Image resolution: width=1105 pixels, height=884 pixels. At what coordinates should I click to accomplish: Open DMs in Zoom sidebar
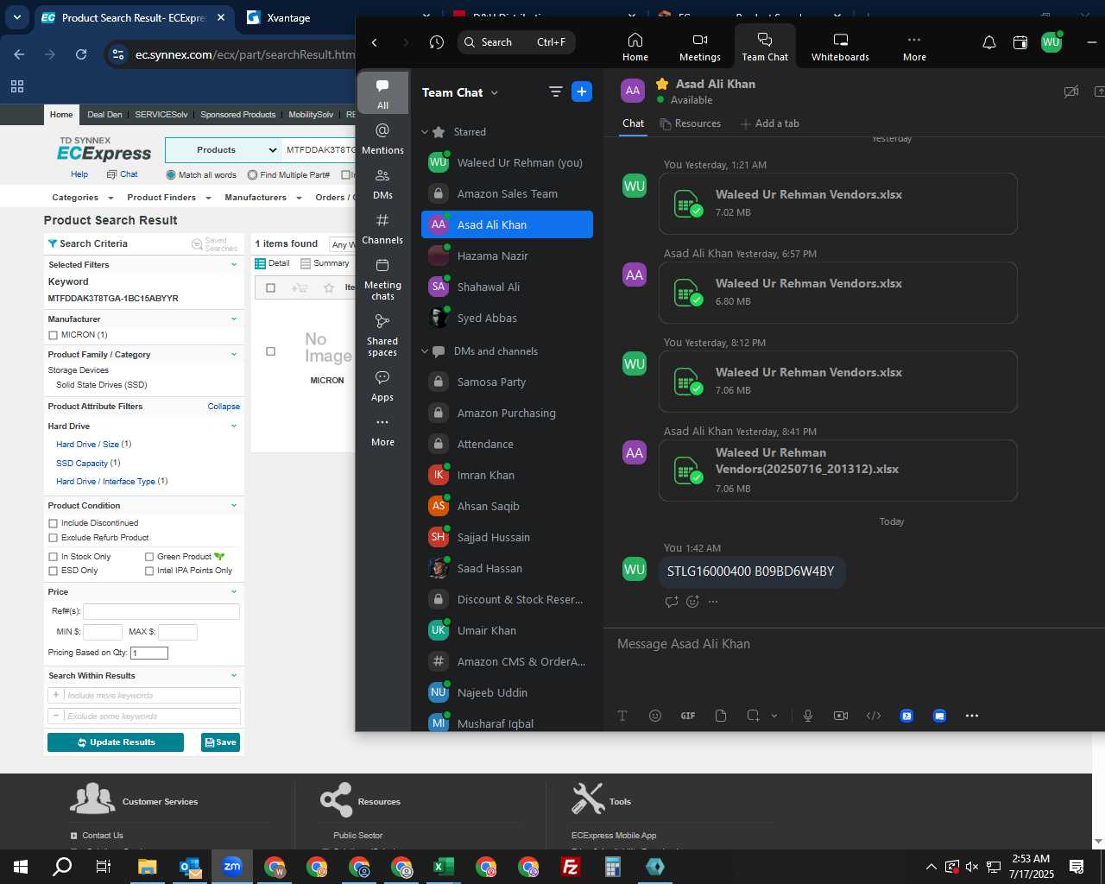tap(382, 183)
